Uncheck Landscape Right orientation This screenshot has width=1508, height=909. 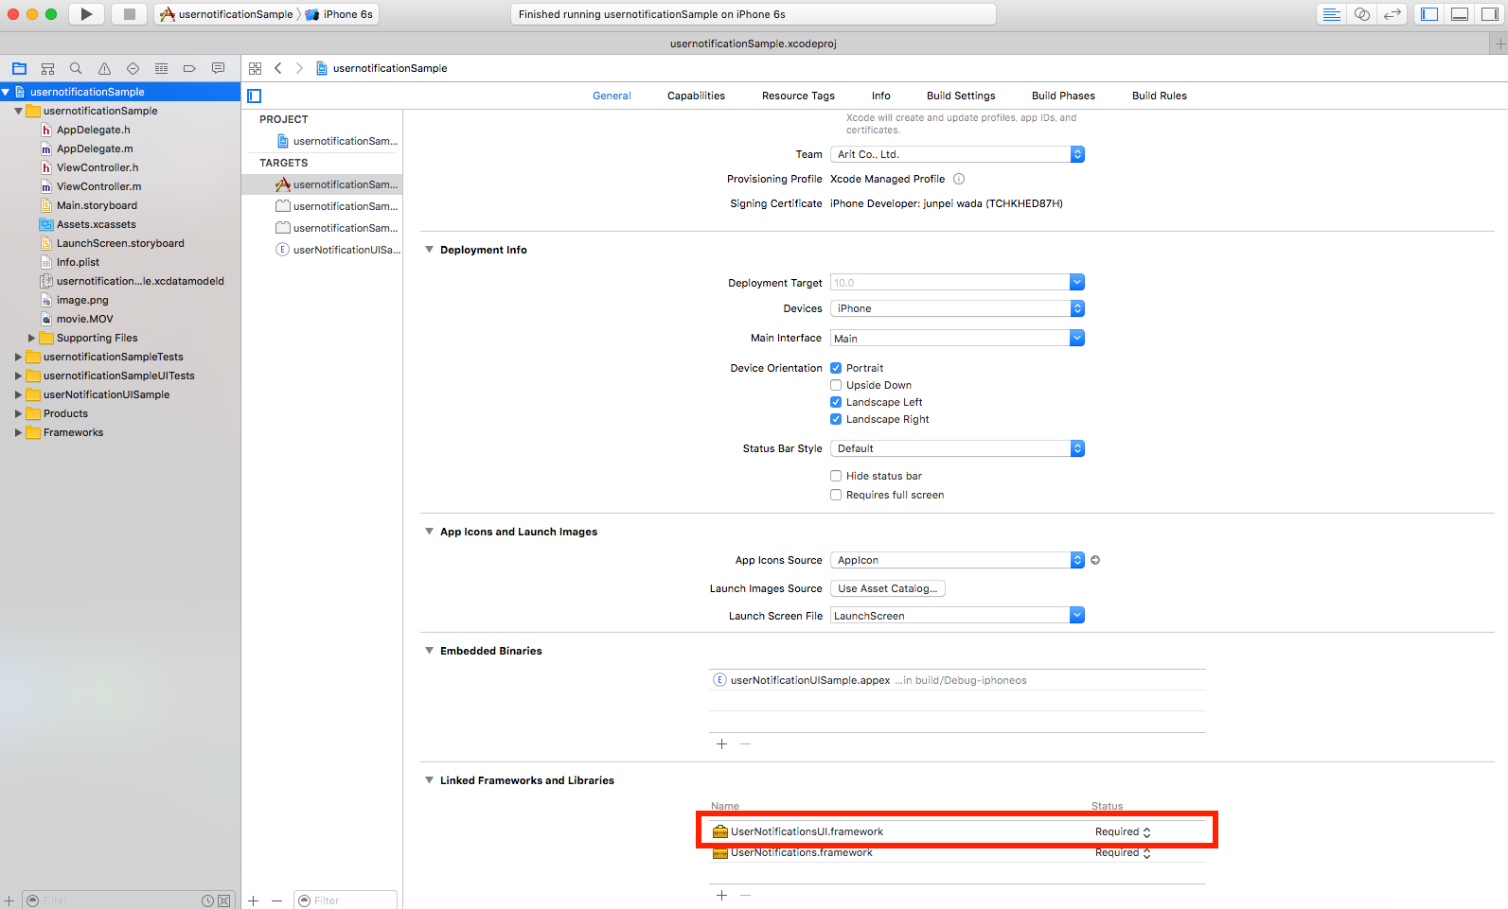tap(836, 419)
